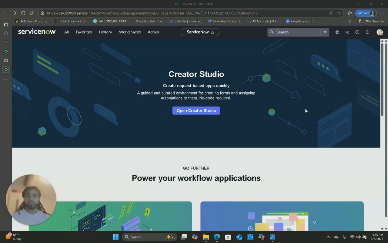Click the green-themed workflow card image

tap(110, 216)
